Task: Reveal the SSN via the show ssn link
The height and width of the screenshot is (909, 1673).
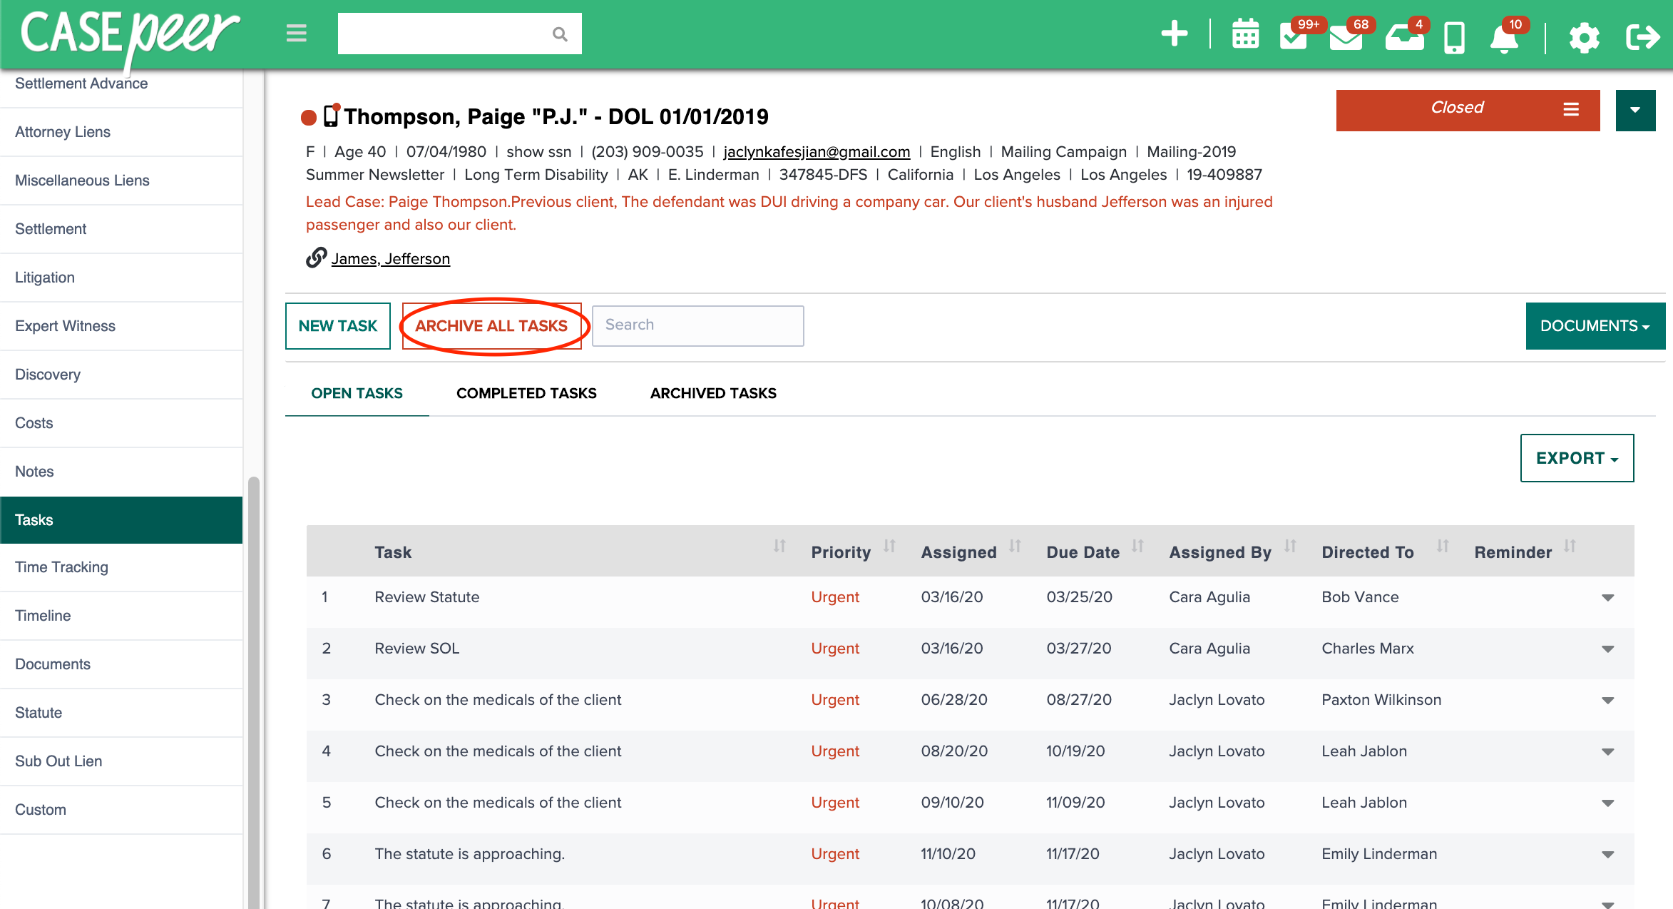Action: 538,151
